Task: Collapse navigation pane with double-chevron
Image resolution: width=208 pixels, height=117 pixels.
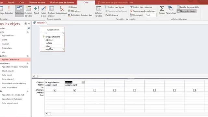Action: coord(29,24)
